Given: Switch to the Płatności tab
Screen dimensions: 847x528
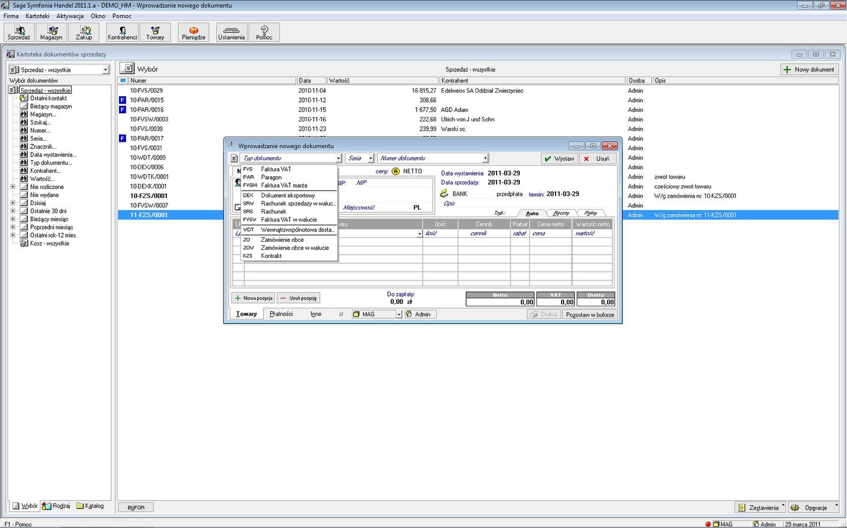Looking at the screenshot, I should pyautogui.click(x=281, y=314).
